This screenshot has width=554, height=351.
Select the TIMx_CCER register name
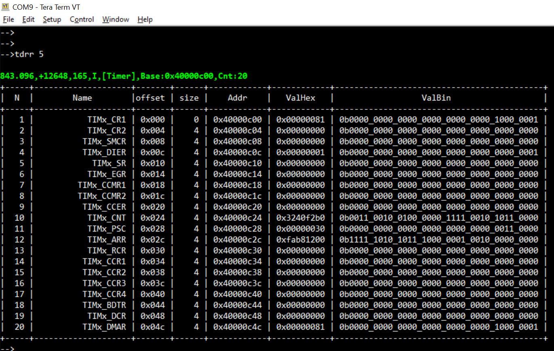[104, 207]
